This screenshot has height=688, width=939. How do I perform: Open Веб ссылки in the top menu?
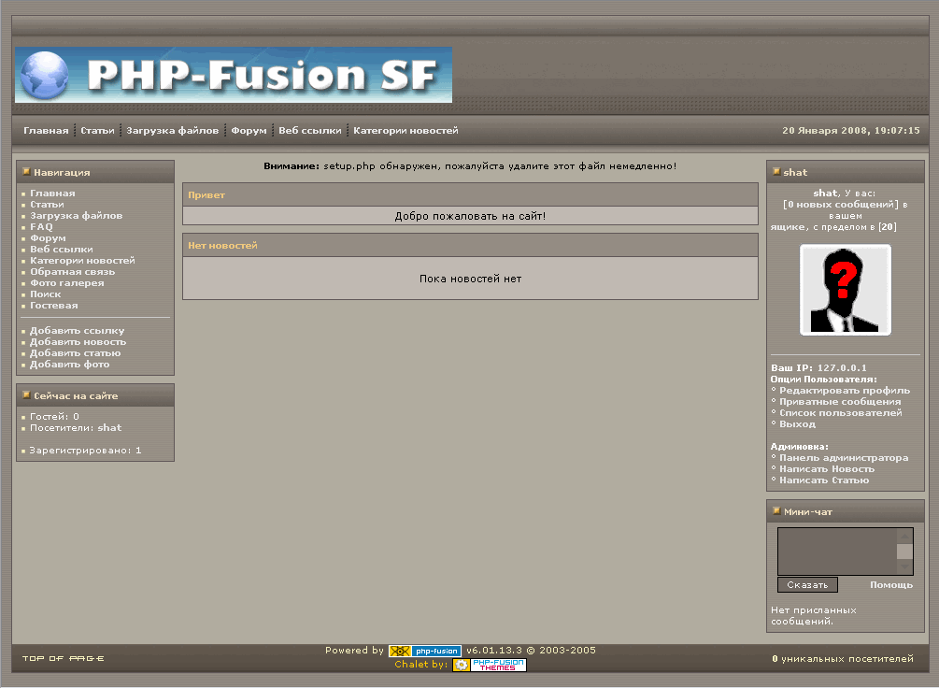coord(309,131)
